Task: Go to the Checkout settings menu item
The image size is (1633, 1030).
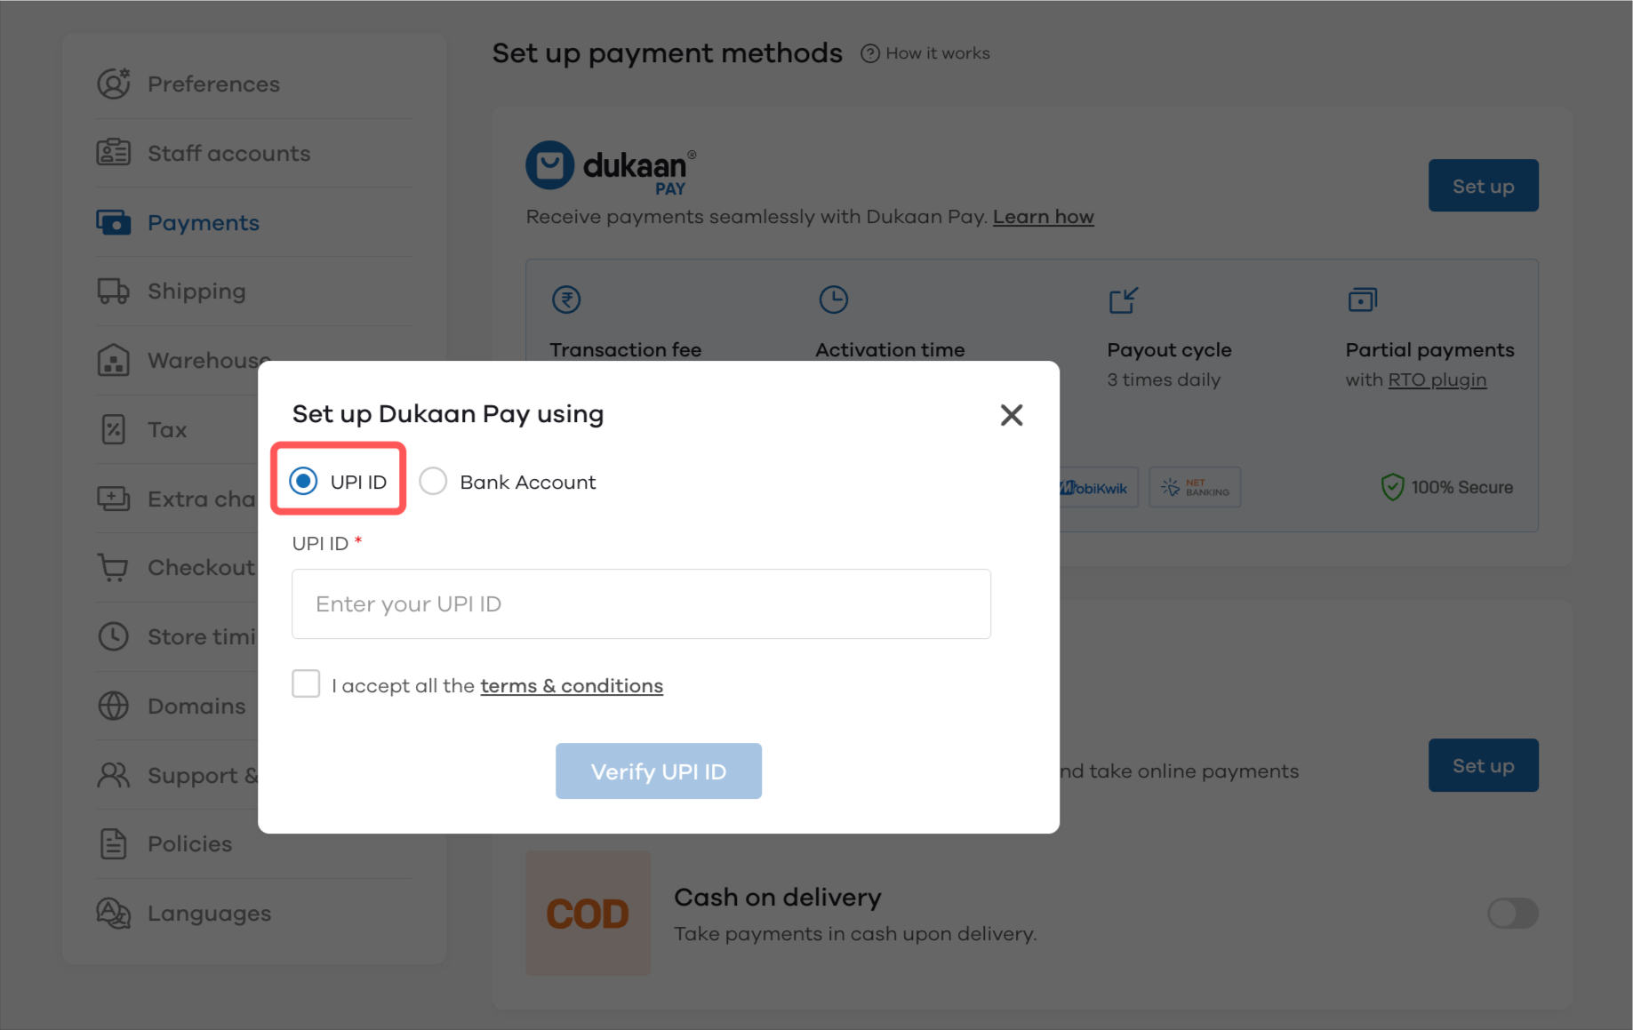Action: 201,567
